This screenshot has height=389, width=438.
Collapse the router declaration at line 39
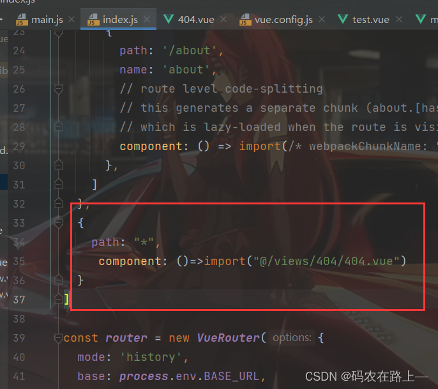pyautogui.click(x=58, y=339)
